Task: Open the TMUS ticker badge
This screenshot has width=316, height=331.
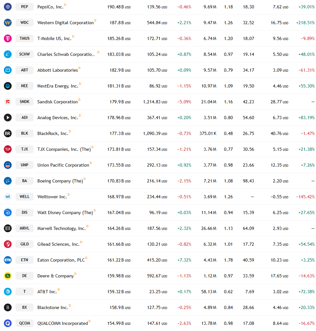Action: [x=25, y=38]
